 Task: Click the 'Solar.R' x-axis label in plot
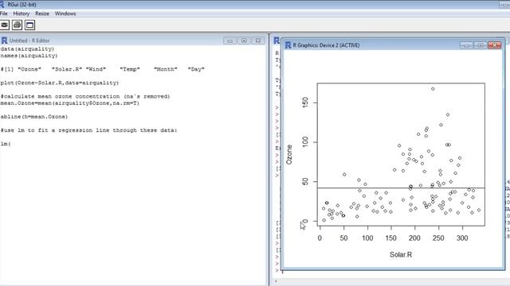pos(401,255)
